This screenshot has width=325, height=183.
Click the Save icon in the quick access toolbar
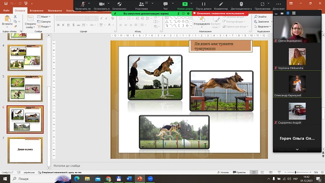click(6, 4)
